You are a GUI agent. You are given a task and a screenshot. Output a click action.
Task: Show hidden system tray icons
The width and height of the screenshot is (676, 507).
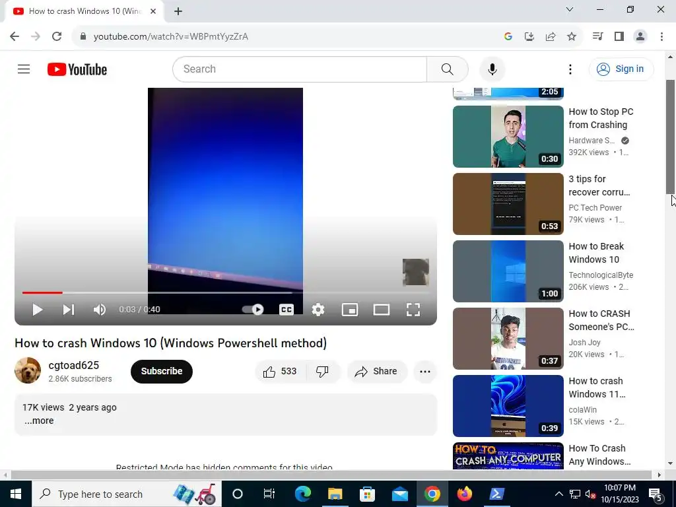tap(558, 494)
